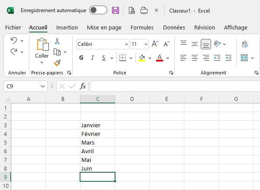This screenshot has height=190, width=260.
Task: Expand the Redo history dropdown arrow
Action: coord(22,52)
